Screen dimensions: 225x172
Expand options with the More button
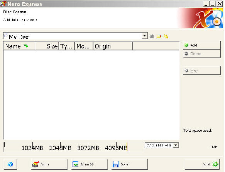(x=90, y=164)
